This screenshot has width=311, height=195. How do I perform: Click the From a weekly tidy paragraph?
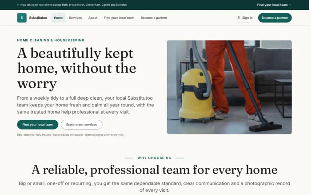(x=85, y=105)
